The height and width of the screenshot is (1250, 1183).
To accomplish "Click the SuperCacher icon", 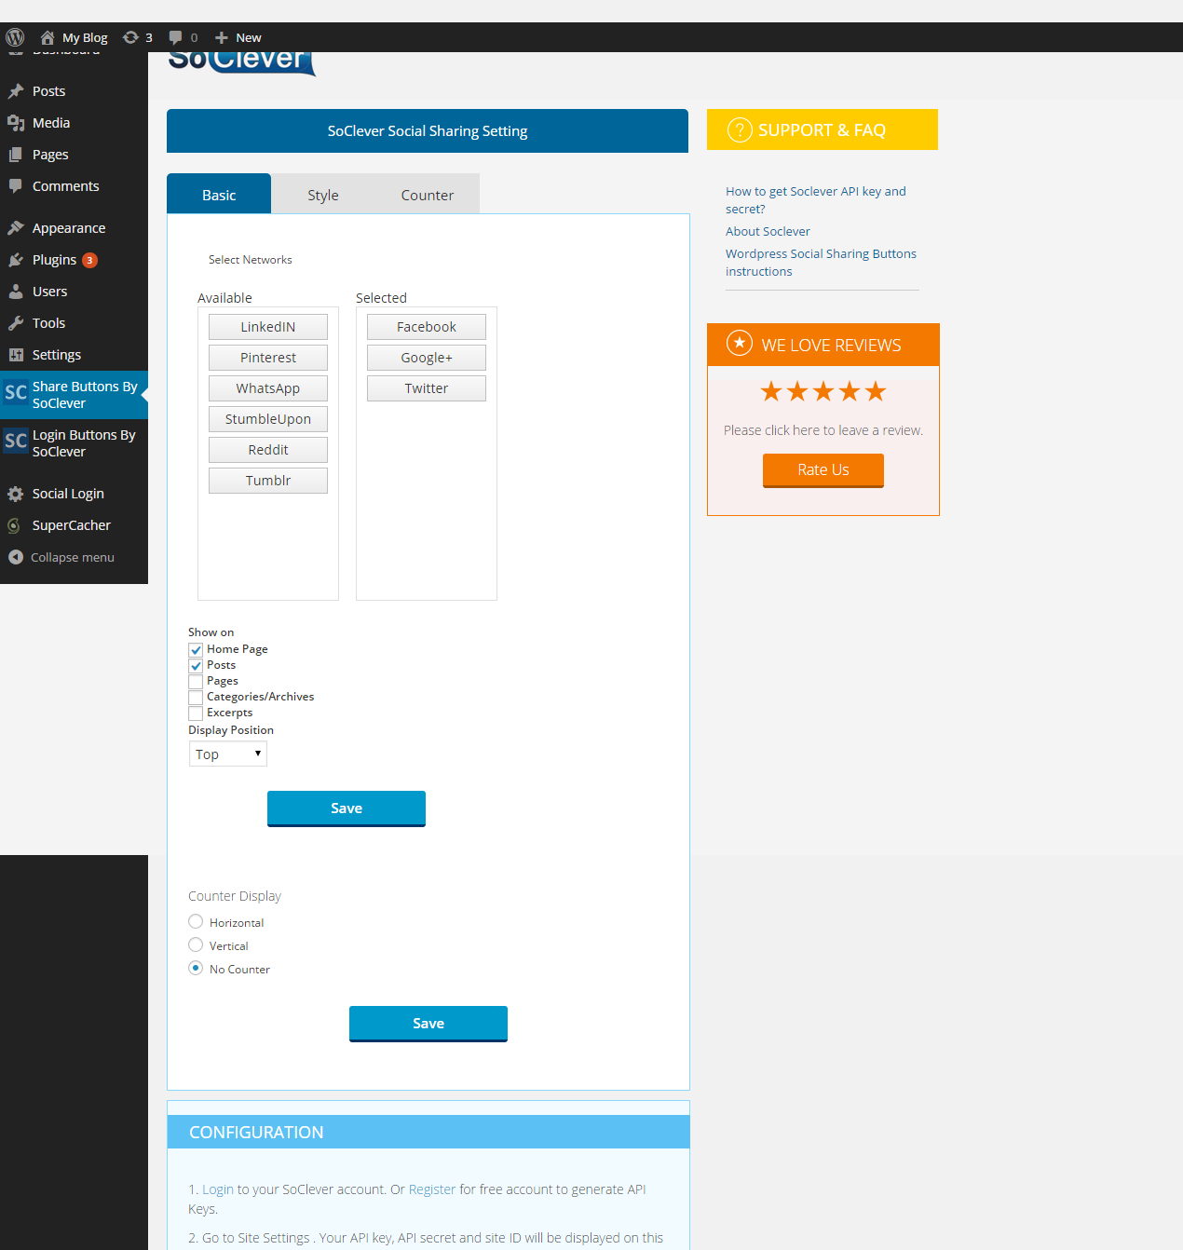I will 14,525.
